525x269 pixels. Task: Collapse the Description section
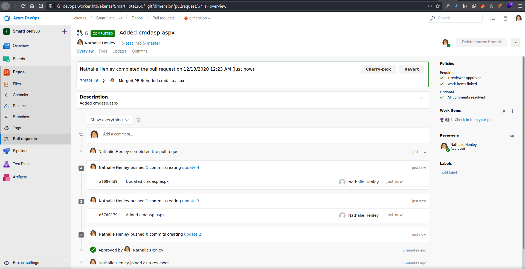tap(422, 98)
